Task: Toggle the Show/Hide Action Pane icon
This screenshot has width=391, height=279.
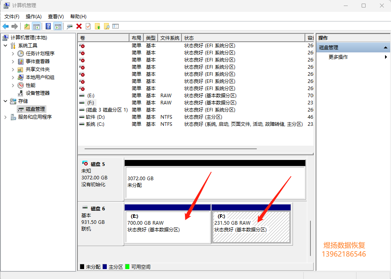Action: click(58, 26)
